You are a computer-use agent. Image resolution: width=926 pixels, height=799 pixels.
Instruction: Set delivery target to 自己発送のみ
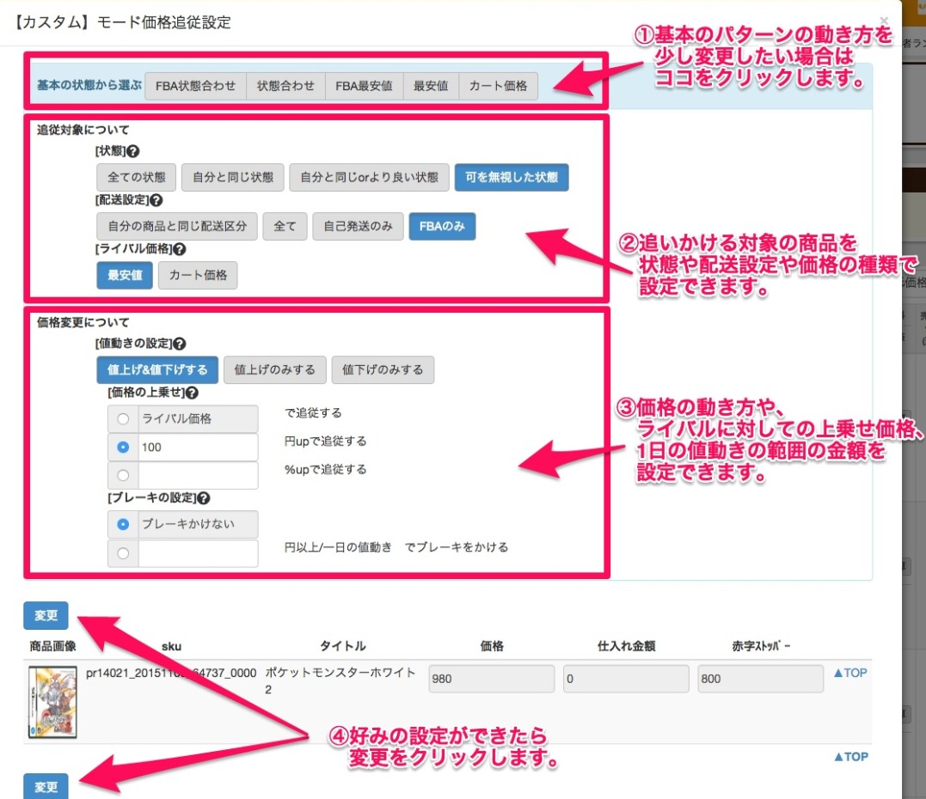[358, 227]
